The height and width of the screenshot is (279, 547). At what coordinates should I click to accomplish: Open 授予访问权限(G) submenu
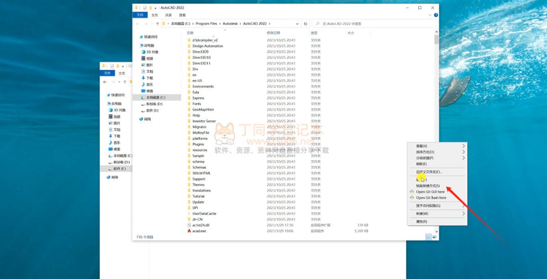coord(437,206)
